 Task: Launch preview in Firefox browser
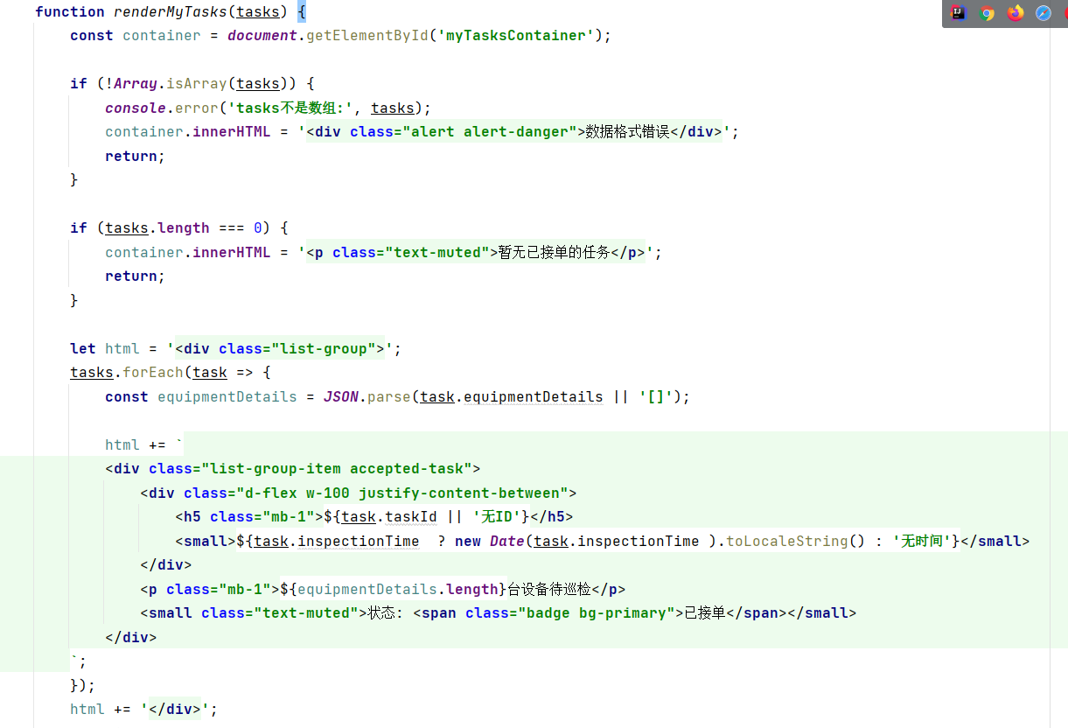click(1016, 13)
